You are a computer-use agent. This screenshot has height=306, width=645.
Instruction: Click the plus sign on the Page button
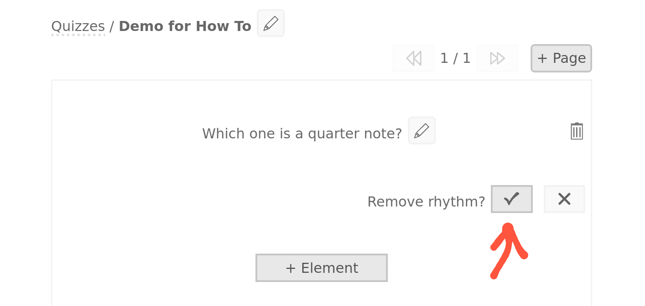coord(542,58)
